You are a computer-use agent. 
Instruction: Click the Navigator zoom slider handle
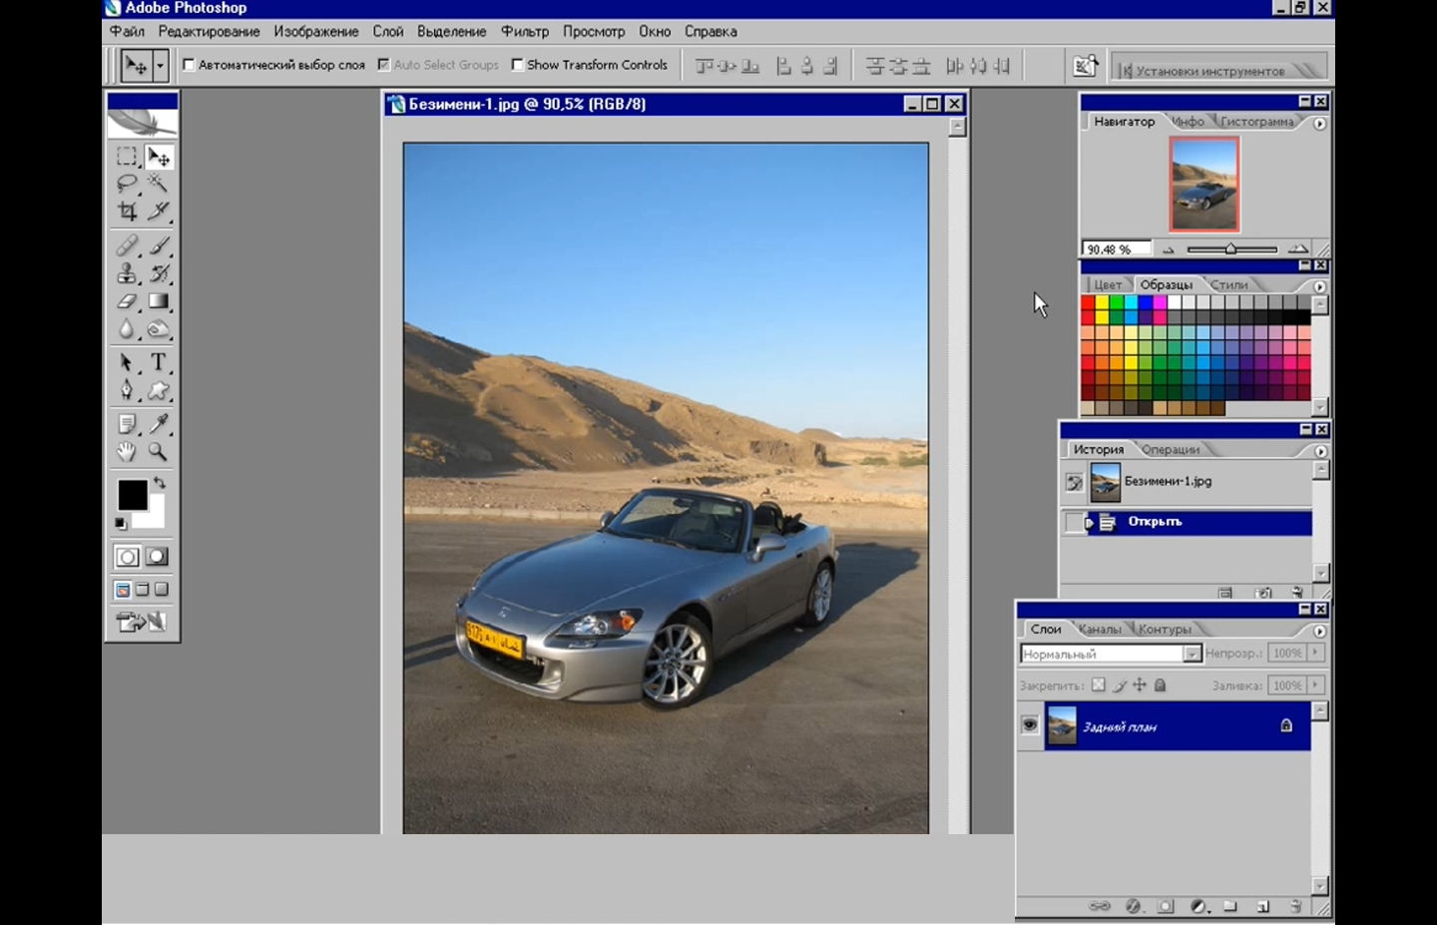pos(1230,249)
